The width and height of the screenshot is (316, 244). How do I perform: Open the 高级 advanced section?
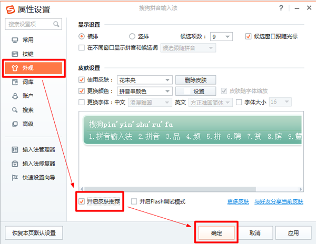point(34,124)
